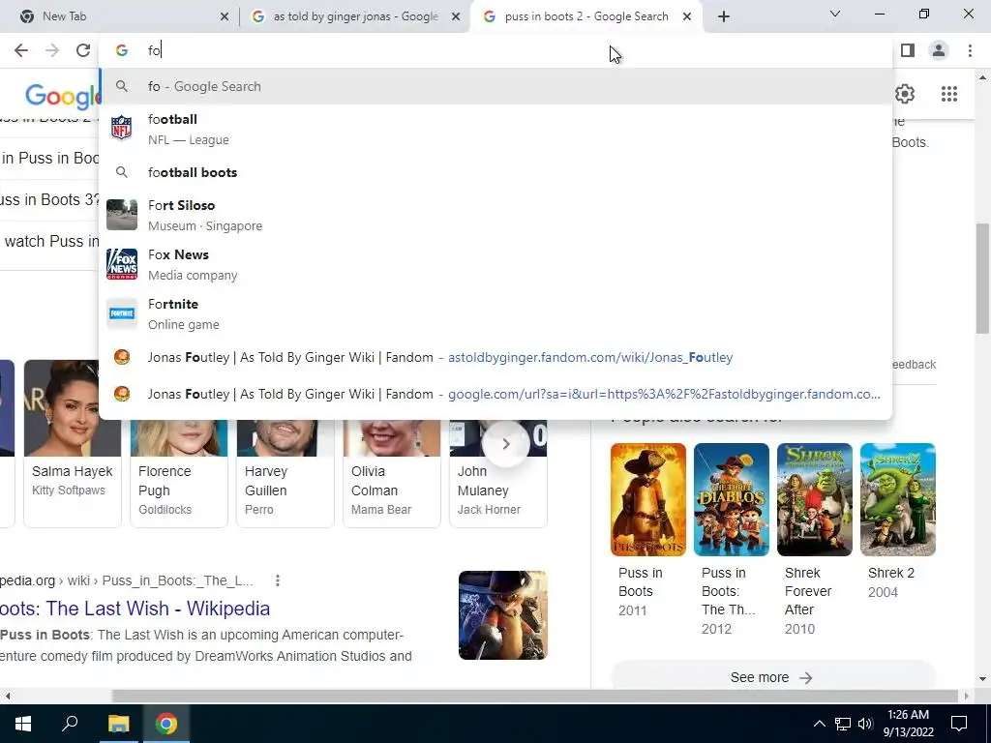Click the Wikipedia result thumbnail image
Image resolution: width=991 pixels, height=743 pixels.
click(x=503, y=615)
